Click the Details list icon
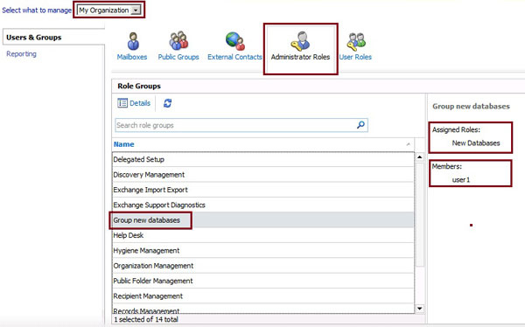Screen dimensions: 525x327 (x=122, y=103)
